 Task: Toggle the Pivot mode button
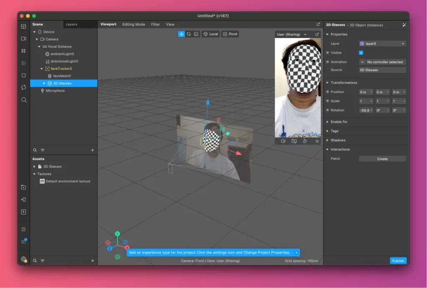pos(230,34)
